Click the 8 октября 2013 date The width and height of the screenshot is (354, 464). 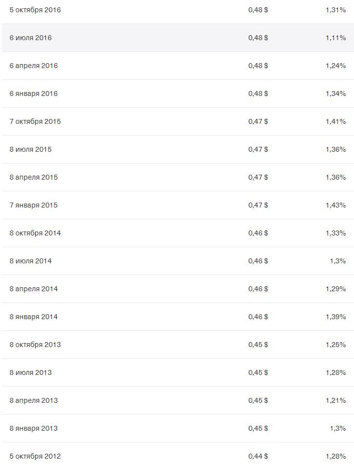(x=35, y=345)
